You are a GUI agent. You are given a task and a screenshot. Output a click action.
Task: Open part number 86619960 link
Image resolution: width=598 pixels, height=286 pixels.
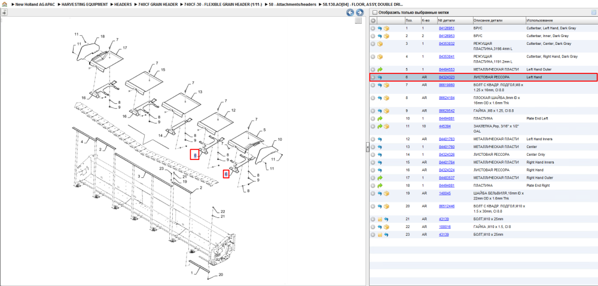447,85
